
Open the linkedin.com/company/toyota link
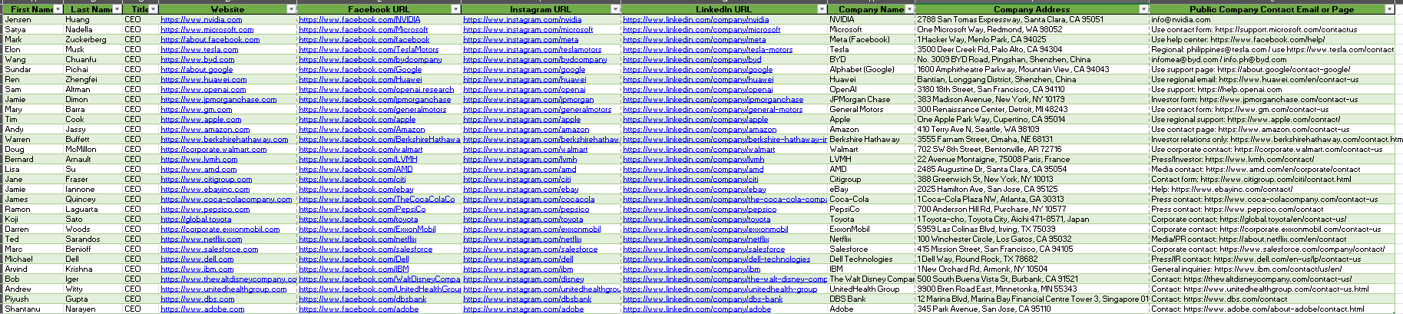point(697,220)
